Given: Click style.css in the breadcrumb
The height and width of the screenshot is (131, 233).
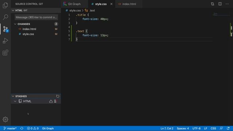Looking at the screenshot, I should click(x=75, y=11).
